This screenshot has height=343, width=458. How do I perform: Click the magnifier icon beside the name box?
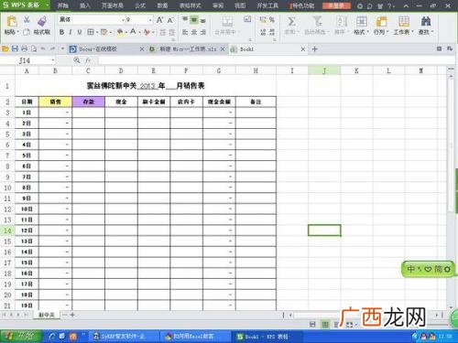point(77,60)
